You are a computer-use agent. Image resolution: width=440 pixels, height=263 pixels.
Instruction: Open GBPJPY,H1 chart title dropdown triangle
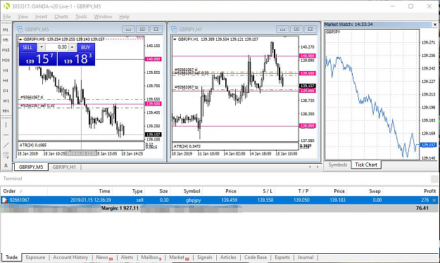[175, 39]
